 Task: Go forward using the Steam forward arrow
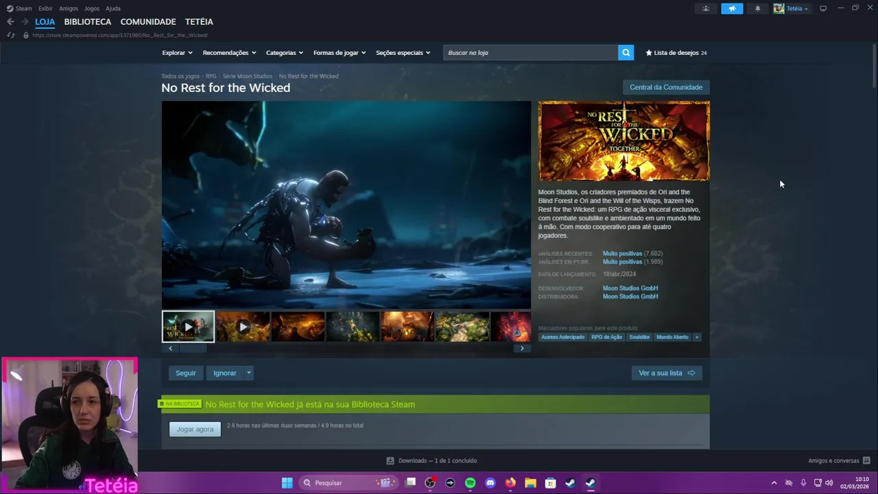(25, 22)
